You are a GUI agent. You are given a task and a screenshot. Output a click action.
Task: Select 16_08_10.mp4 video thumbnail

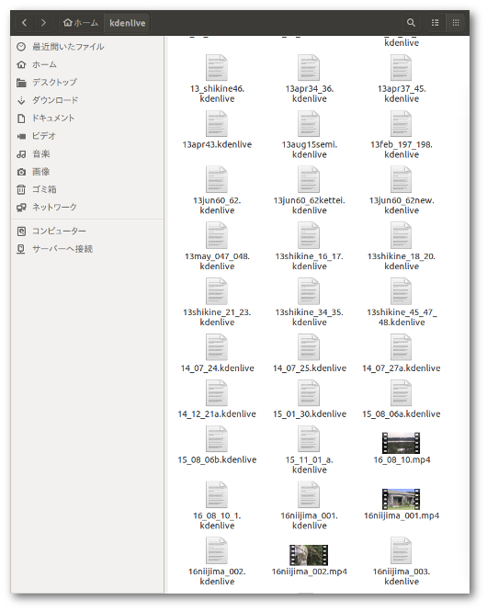pos(401,443)
